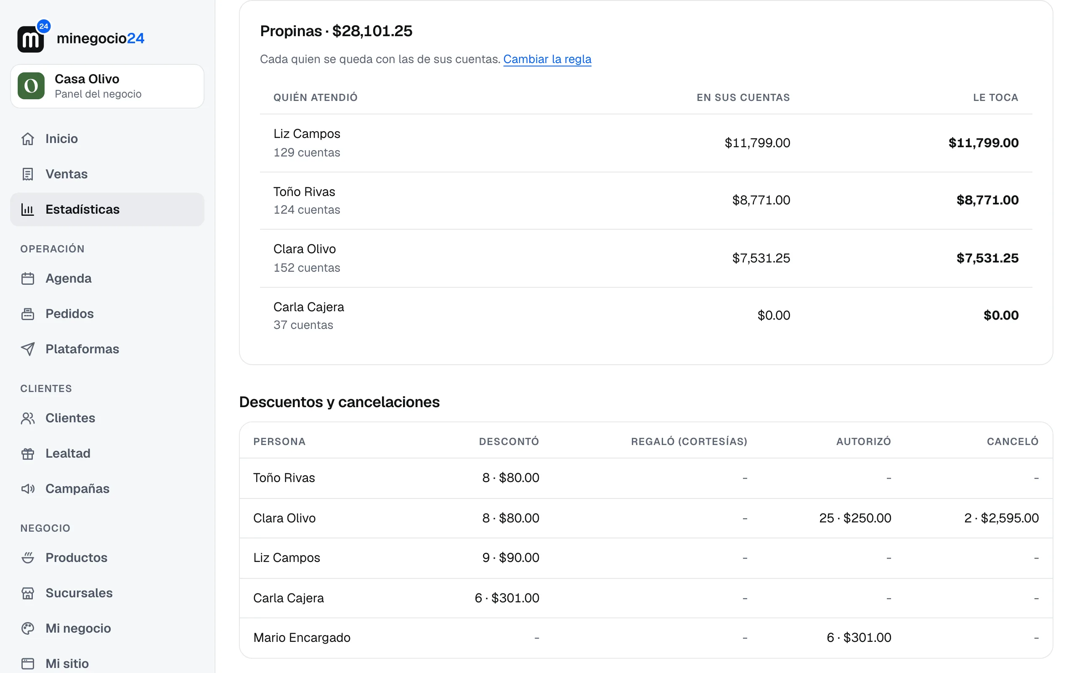The image size is (1077, 673).
Task: Click the Descontó column header
Action: [x=509, y=441]
